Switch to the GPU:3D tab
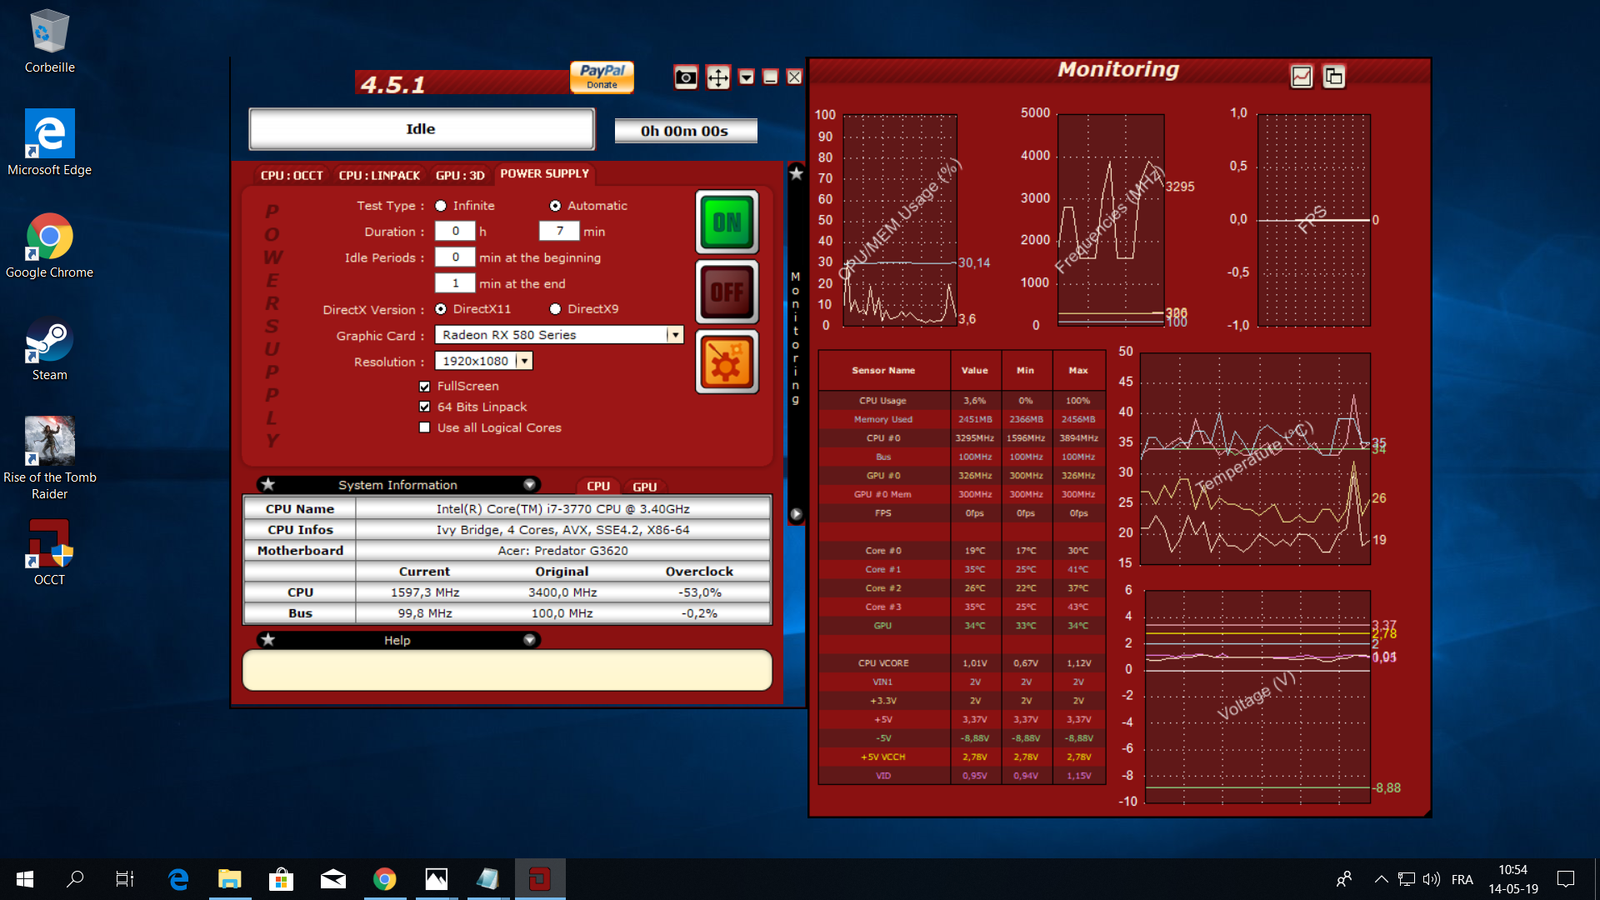1600x900 pixels. (x=460, y=175)
